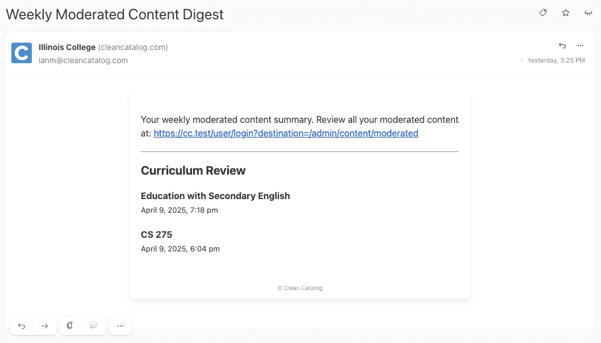Select the CS 275 entry
The width and height of the screenshot is (601, 343).
tap(156, 234)
